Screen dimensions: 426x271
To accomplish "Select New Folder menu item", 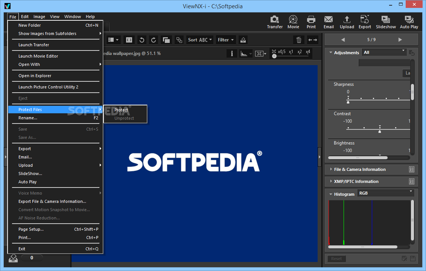I will pyautogui.click(x=55, y=25).
